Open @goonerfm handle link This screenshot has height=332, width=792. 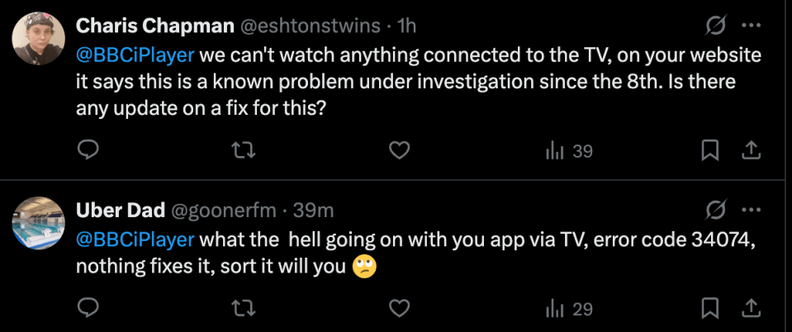(225, 211)
